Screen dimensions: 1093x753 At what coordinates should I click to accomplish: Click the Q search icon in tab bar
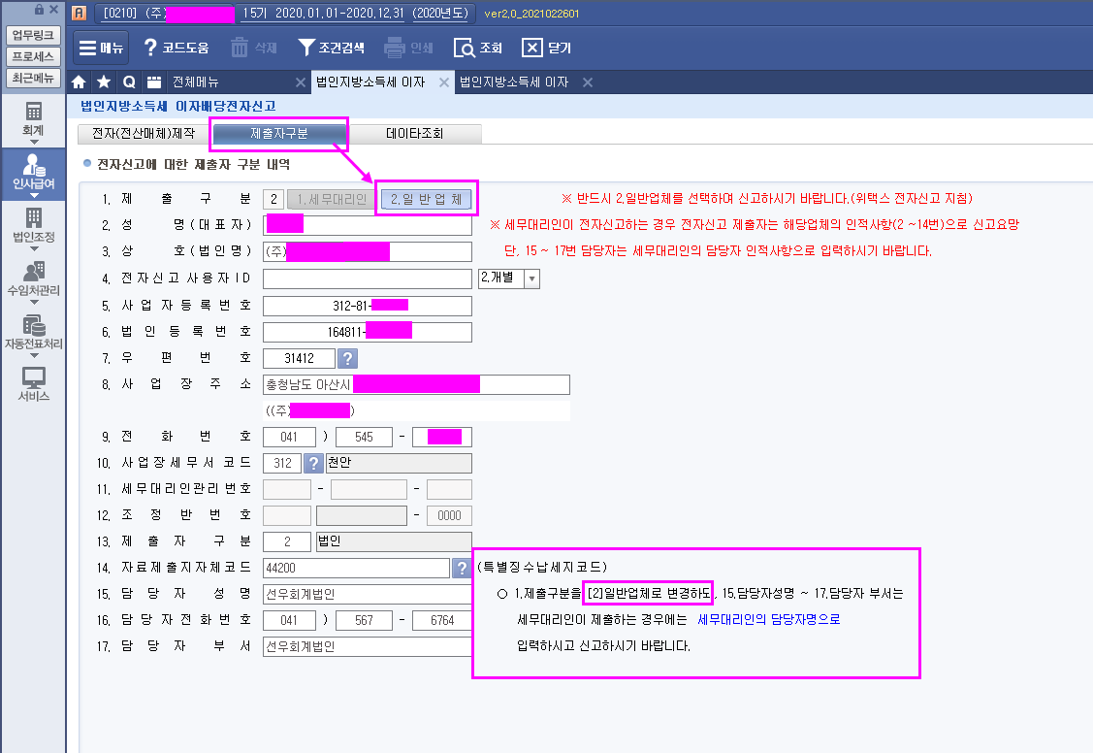[x=129, y=82]
